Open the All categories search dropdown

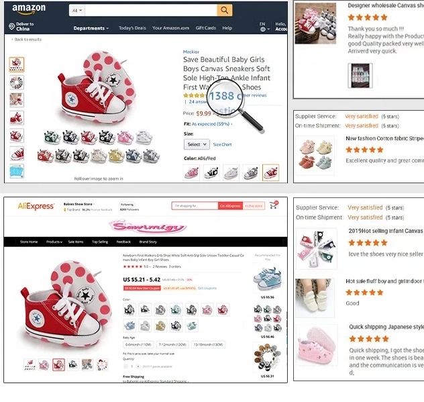[x=76, y=10]
